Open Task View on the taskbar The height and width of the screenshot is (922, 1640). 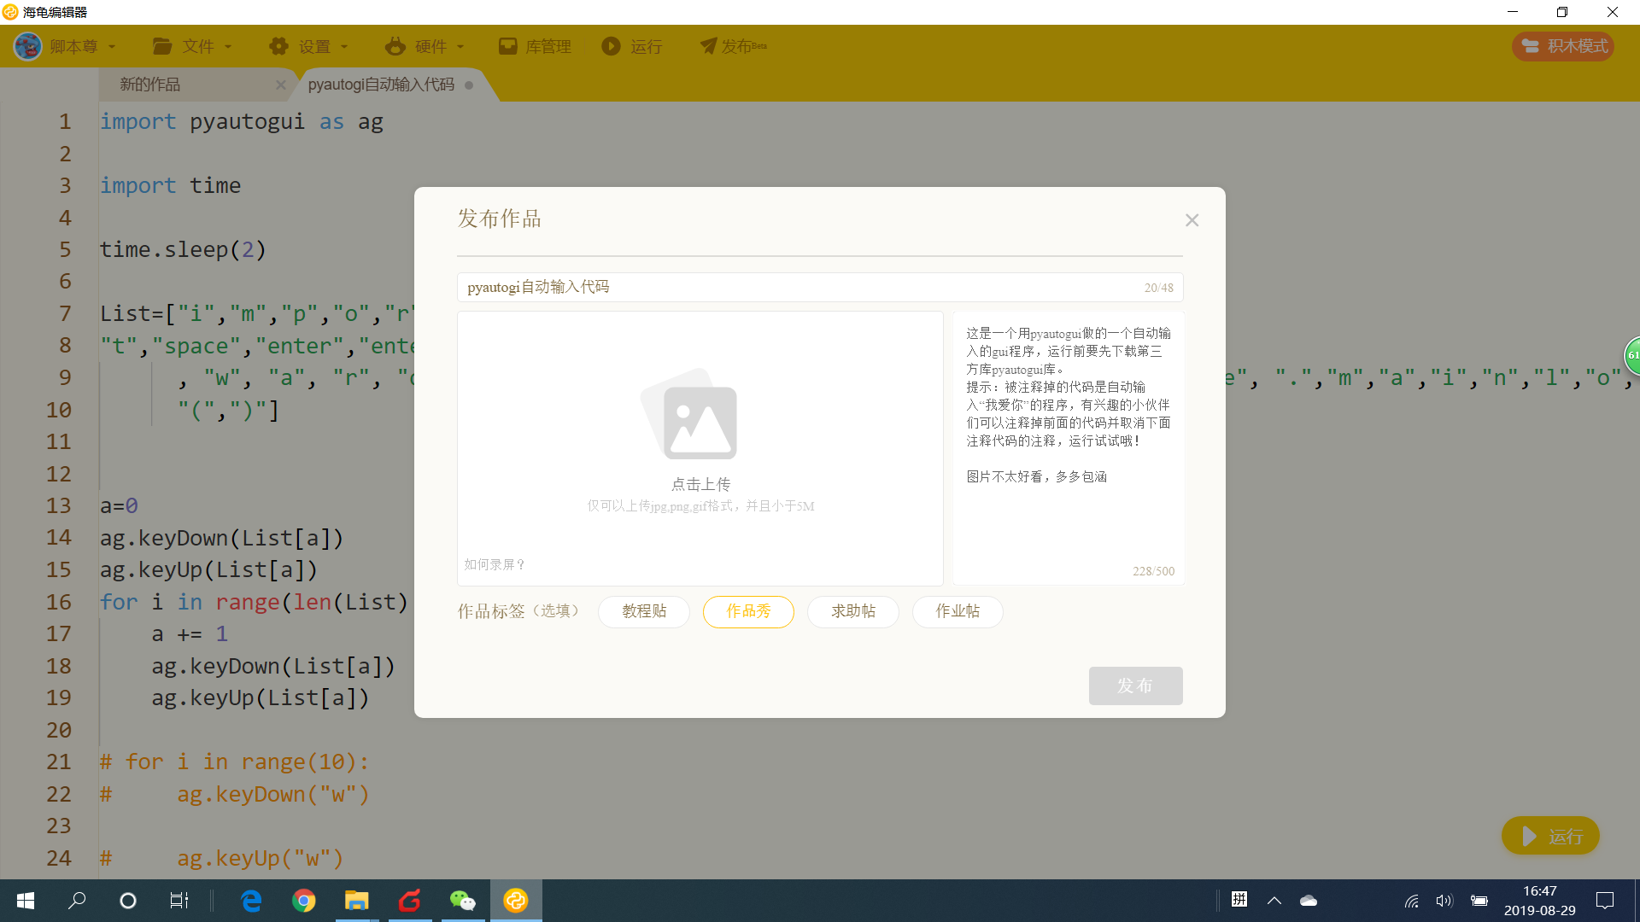point(179,901)
